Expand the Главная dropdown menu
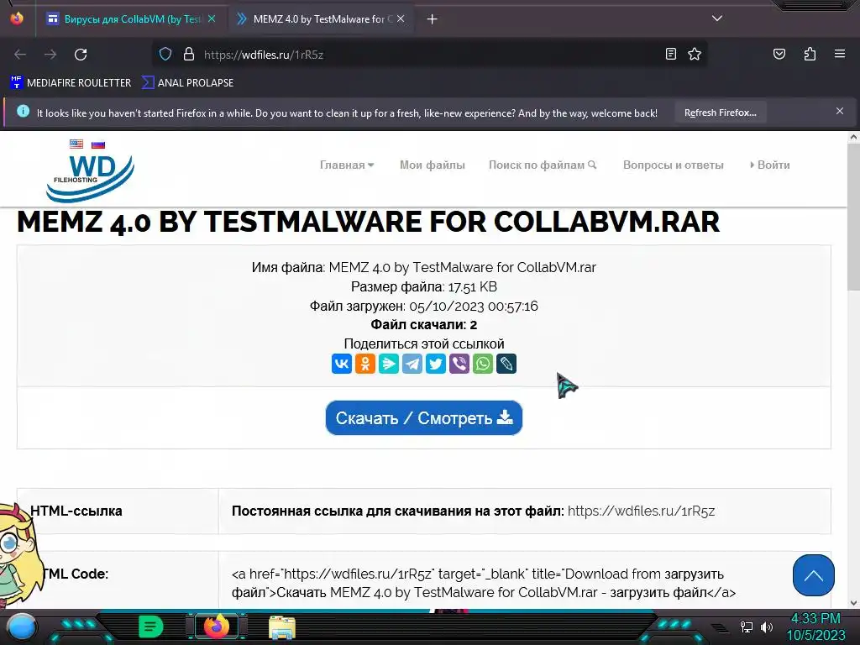The height and width of the screenshot is (645, 860). [x=347, y=165]
